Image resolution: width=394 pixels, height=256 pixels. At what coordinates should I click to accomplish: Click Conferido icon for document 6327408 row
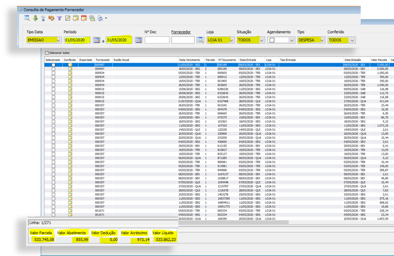(x=70, y=101)
